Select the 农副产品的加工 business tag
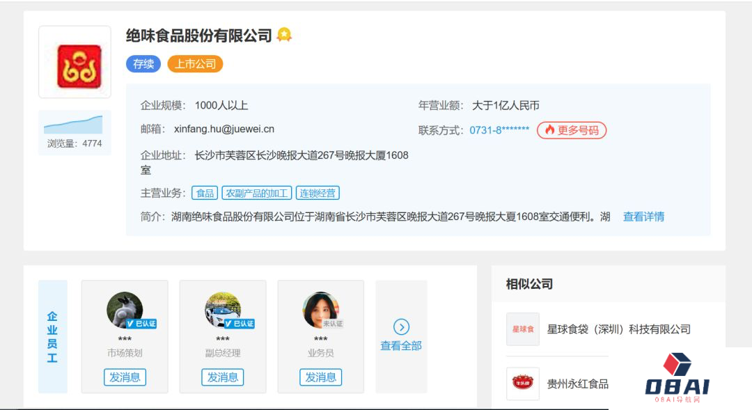This screenshot has height=410, width=752. (x=256, y=194)
